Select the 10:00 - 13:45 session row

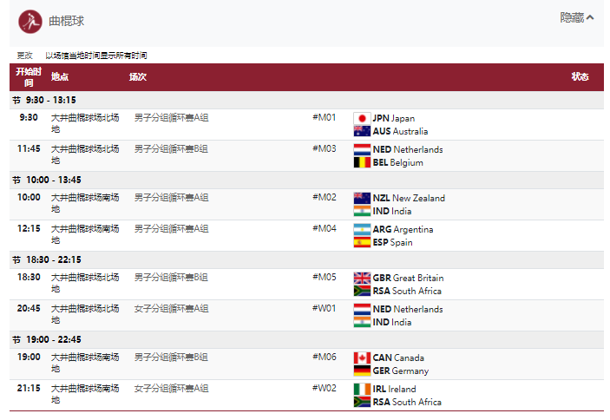[x=306, y=180]
